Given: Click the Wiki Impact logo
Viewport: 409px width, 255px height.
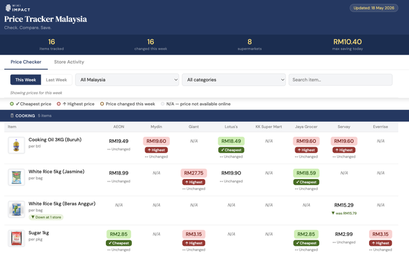Looking at the screenshot, I should tap(18, 8).
